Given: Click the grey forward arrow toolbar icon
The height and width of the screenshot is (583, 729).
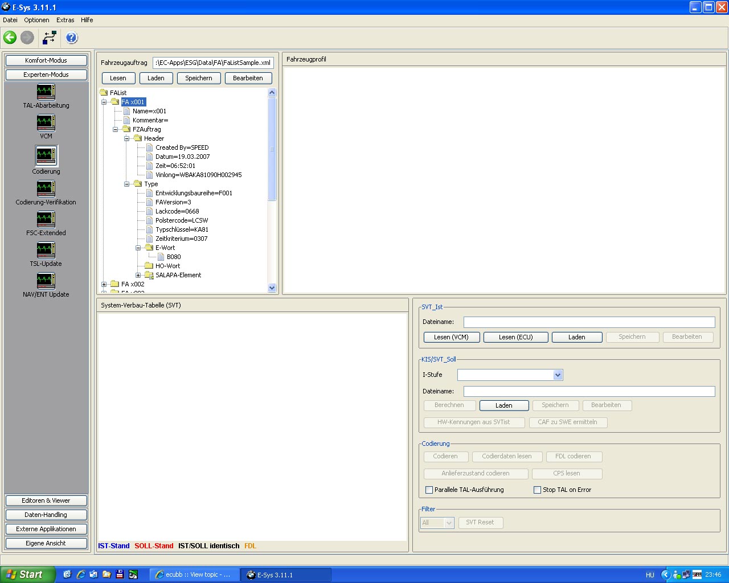Looking at the screenshot, I should (27, 38).
